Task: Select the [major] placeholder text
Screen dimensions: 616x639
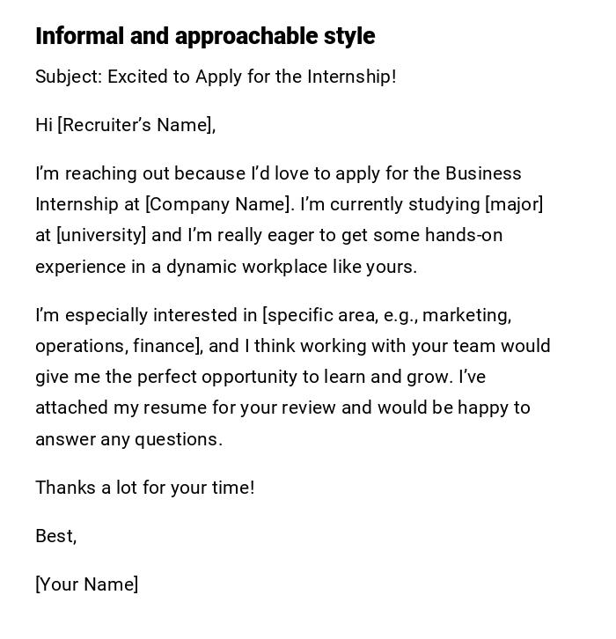Action: pos(514,204)
